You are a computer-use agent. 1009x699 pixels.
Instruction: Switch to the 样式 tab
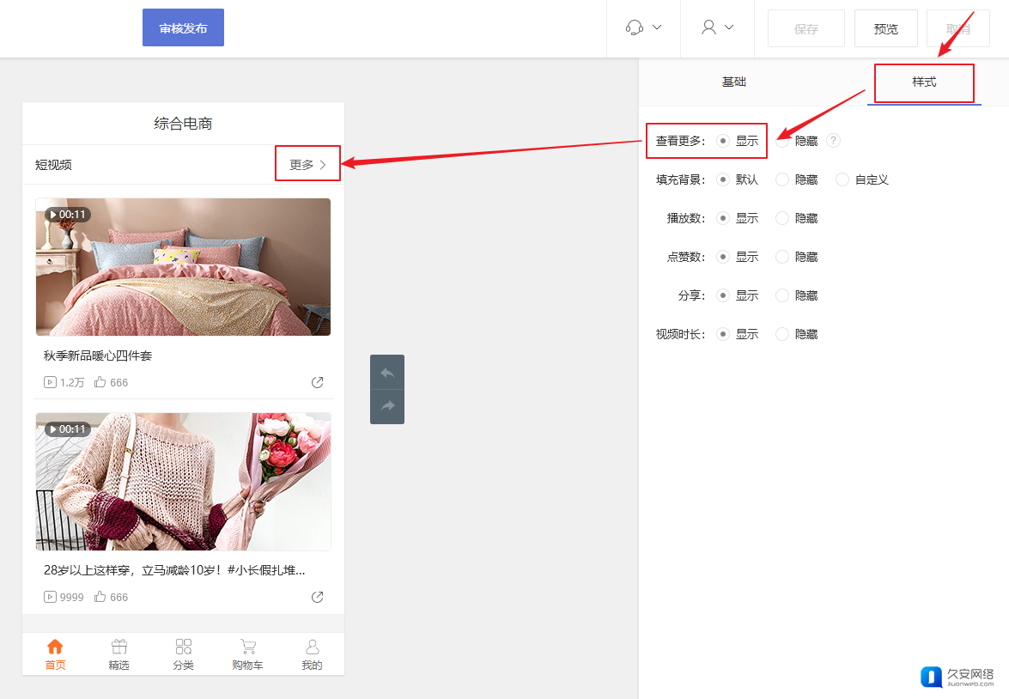coord(924,82)
